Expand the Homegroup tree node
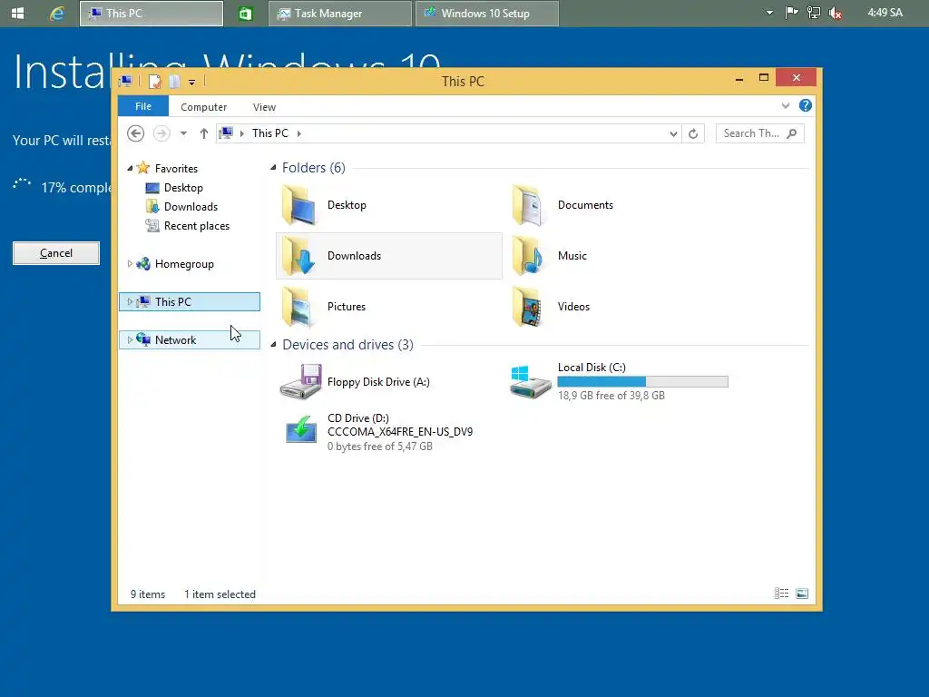The height and width of the screenshot is (697, 929). 130,264
